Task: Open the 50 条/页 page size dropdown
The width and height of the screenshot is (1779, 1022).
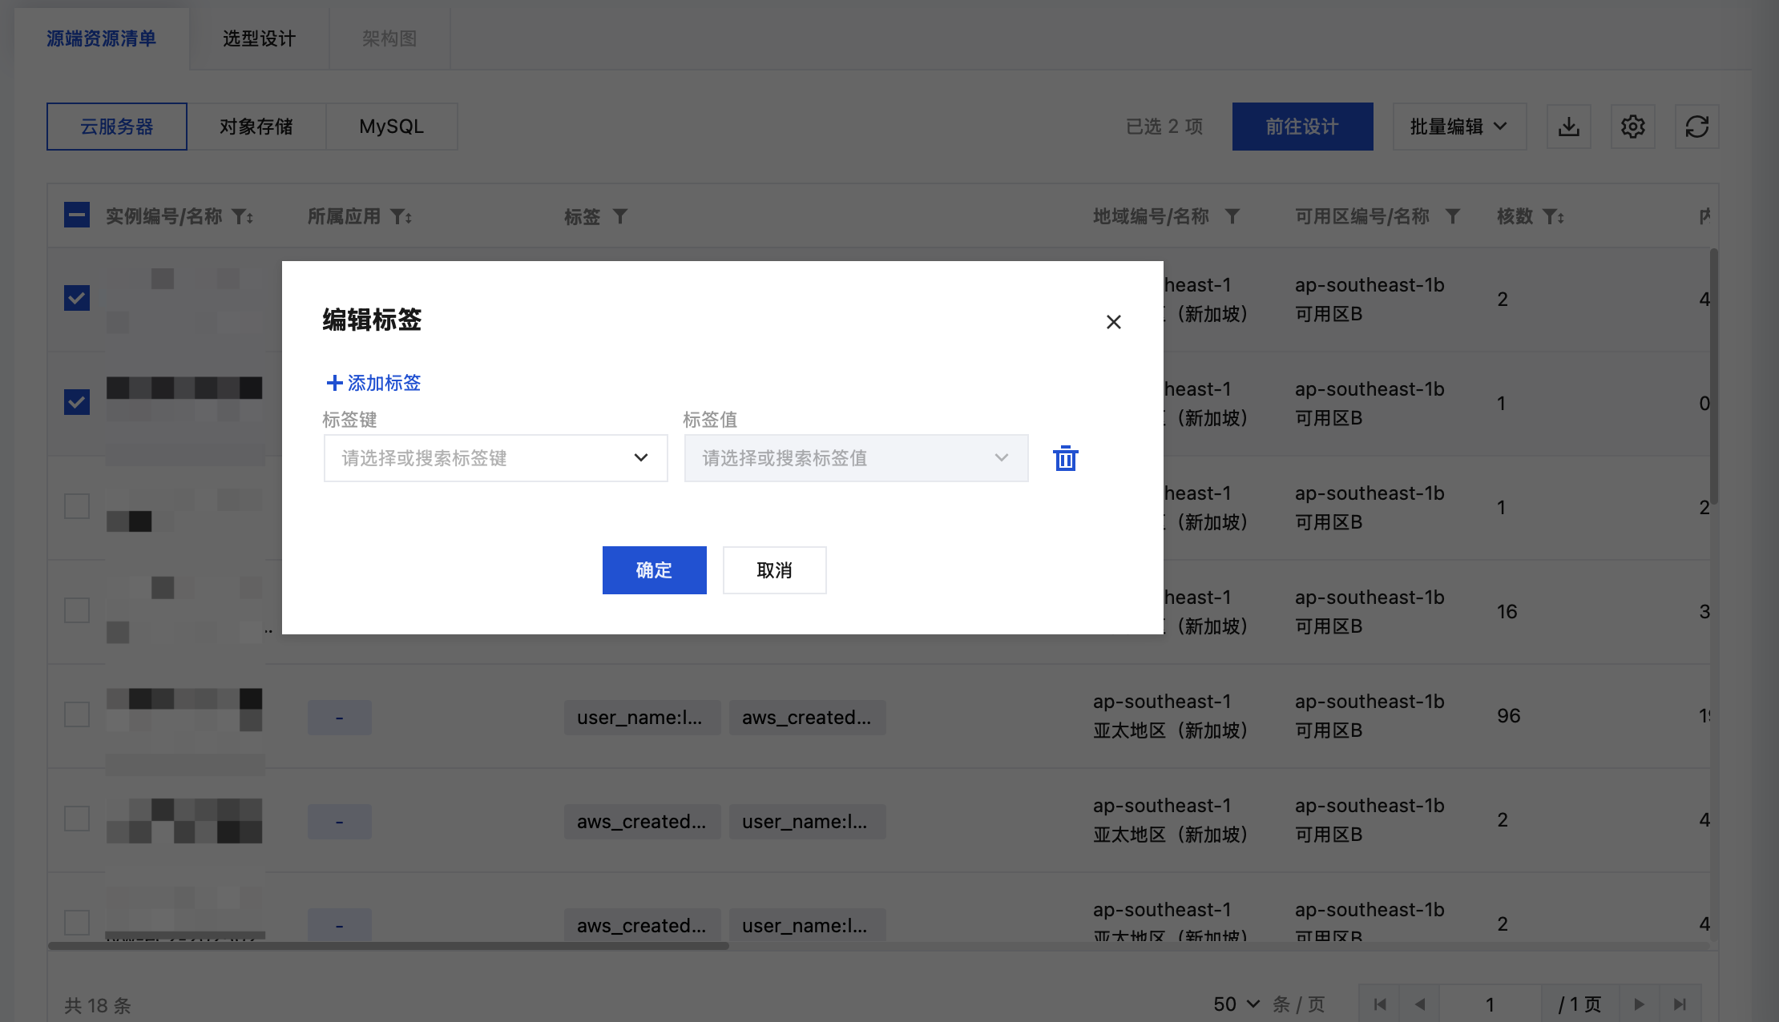Action: tap(1236, 1004)
